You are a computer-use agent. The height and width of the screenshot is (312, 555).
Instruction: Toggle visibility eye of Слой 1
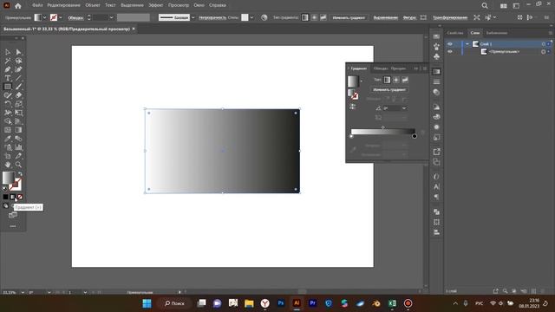point(450,44)
